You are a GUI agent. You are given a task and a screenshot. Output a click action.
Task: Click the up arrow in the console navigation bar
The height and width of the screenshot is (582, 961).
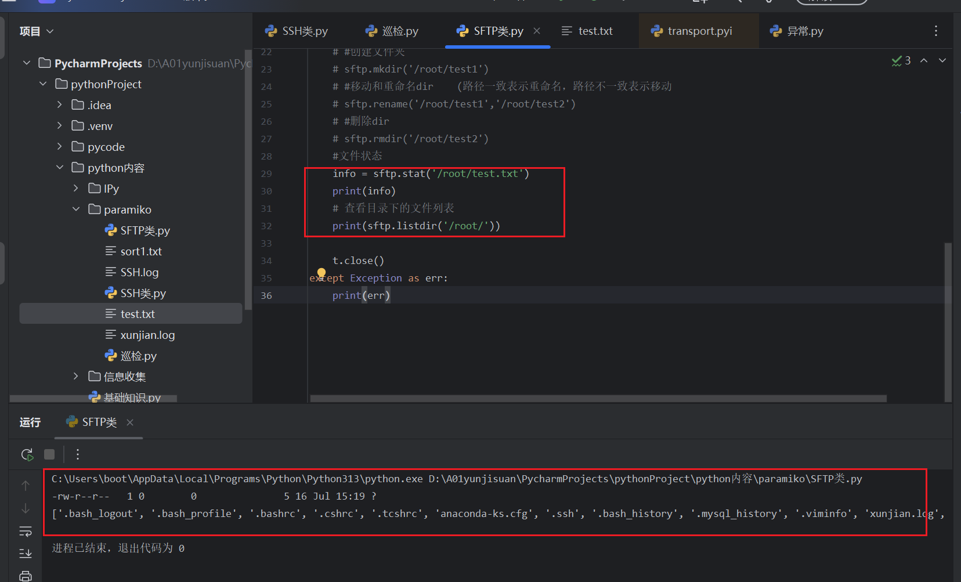click(x=26, y=485)
